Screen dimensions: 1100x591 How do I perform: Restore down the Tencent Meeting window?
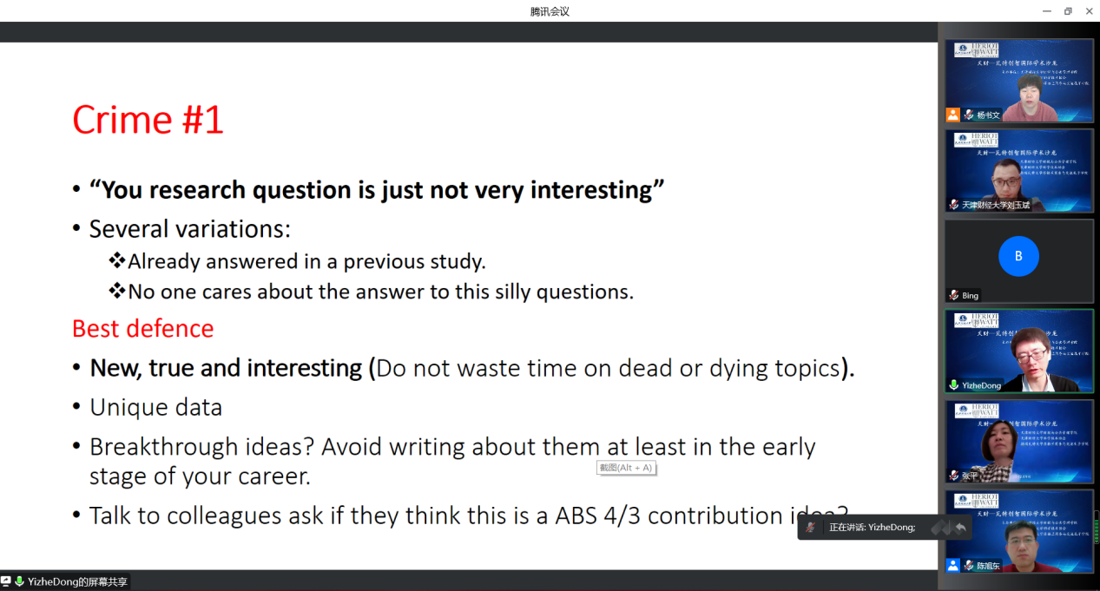click(x=1068, y=11)
